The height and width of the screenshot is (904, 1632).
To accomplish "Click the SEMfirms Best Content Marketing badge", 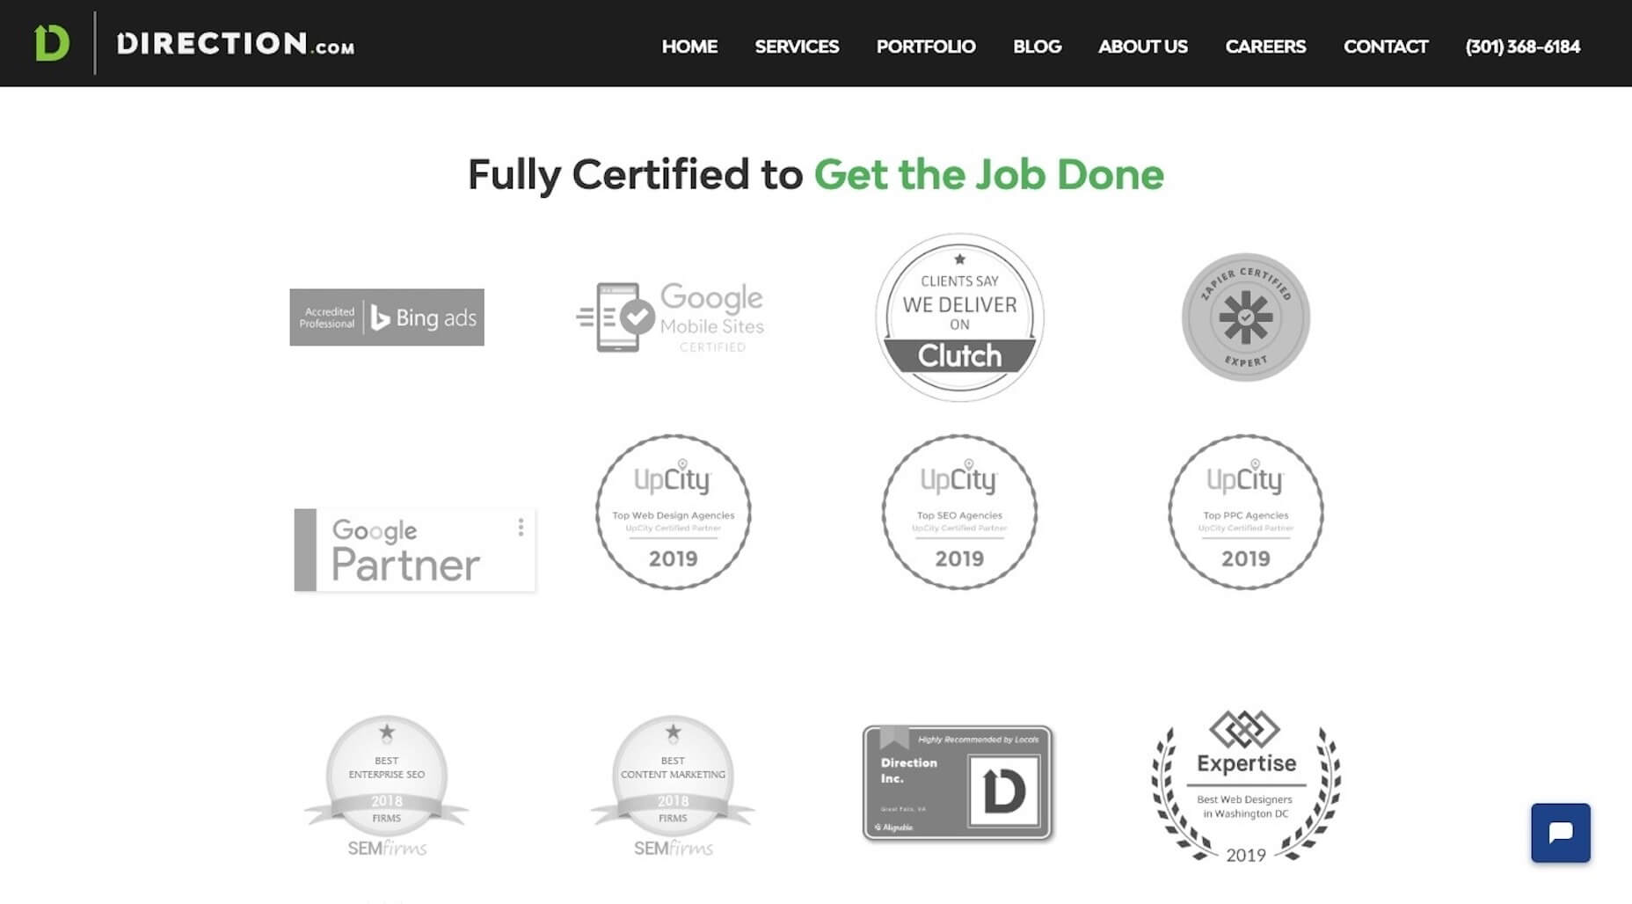I will click(x=674, y=787).
